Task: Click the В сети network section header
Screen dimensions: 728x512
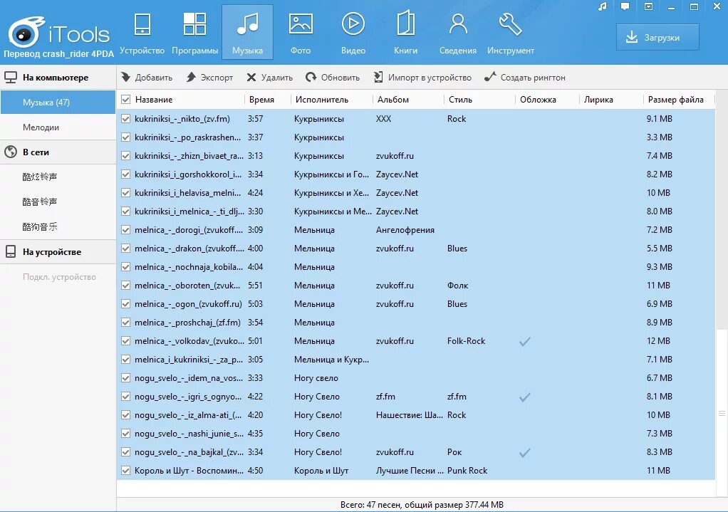Action: 58,152
